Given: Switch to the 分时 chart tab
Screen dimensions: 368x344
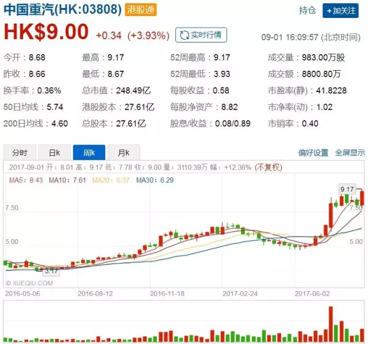Looking at the screenshot, I should [20, 153].
